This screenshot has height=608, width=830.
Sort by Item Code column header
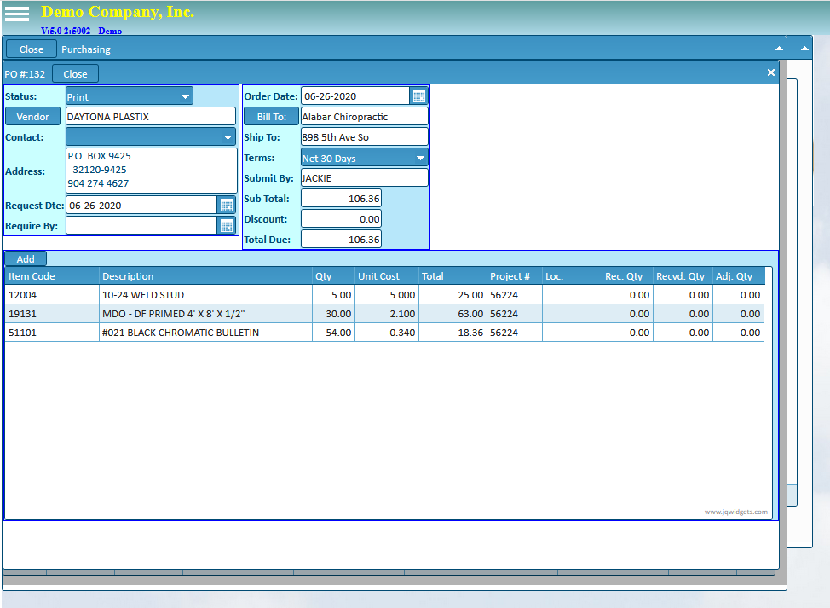52,276
